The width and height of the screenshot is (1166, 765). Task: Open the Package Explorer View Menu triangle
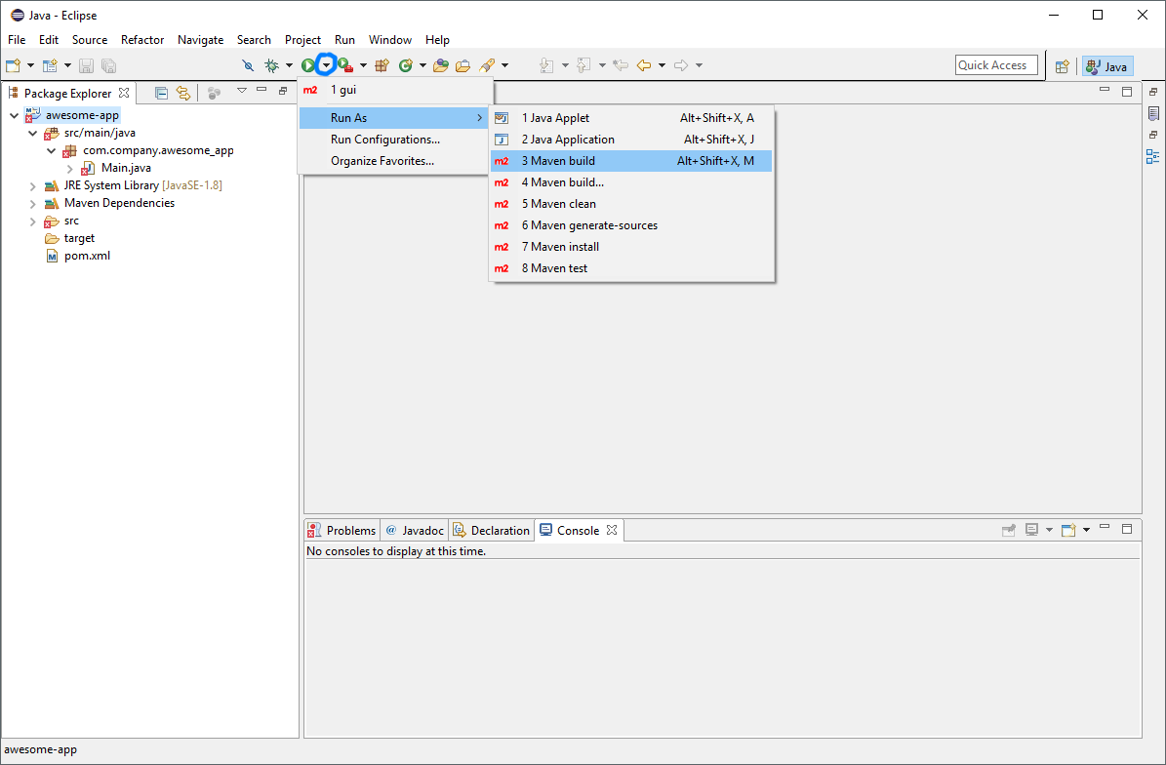(x=242, y=91)
